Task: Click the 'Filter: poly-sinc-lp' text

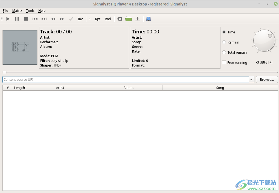Action: 54,61
